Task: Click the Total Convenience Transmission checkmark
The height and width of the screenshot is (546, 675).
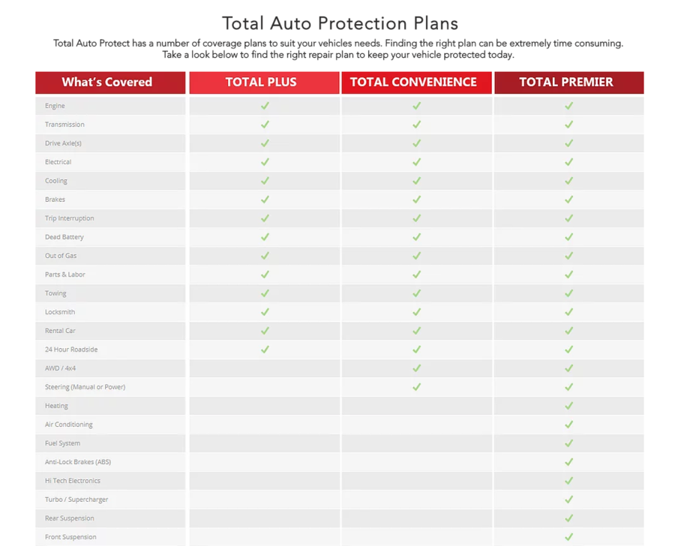Action: [416, 124]
